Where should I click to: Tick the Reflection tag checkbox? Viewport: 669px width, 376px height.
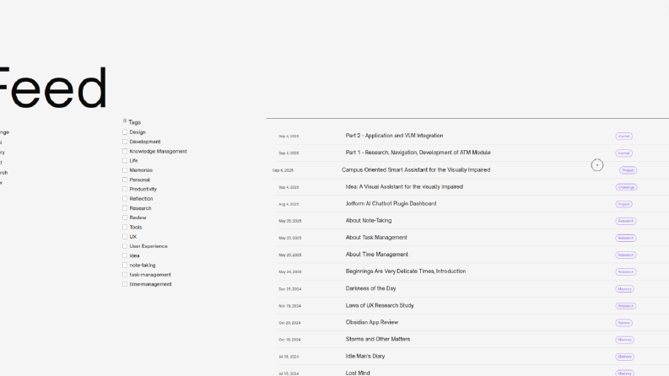tap(125, 199)
